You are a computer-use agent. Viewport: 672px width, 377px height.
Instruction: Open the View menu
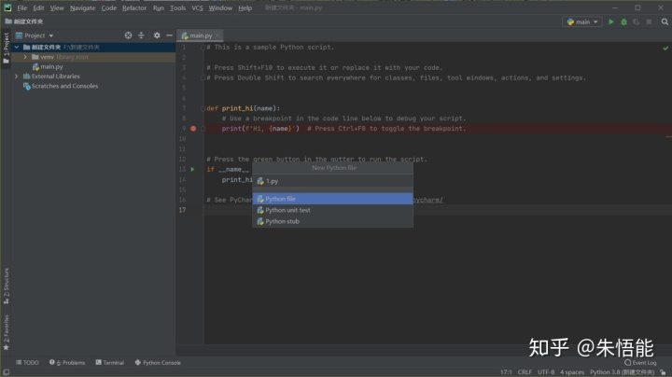coord(57,7)
